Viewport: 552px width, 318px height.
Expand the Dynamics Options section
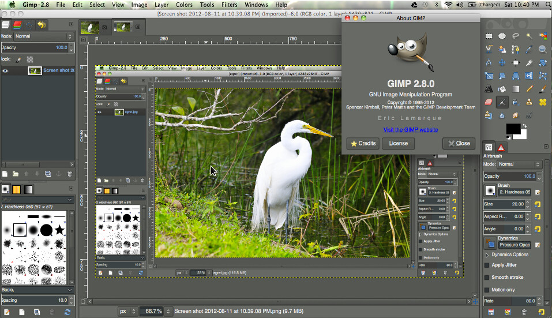[x=487, y=255]
